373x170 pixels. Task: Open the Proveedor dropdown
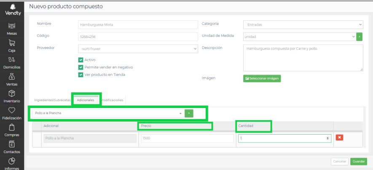(x=138, y=49)
